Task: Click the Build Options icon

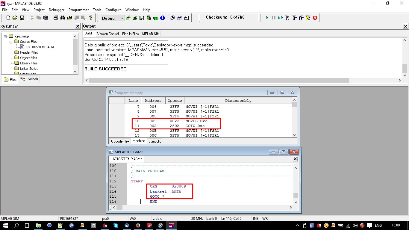Action: pos(149,18)
